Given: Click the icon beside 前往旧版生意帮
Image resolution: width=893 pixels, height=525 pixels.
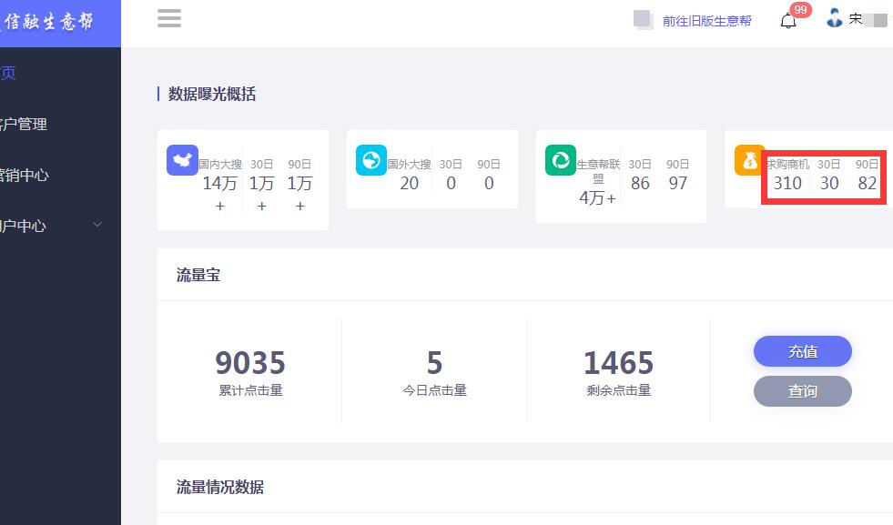Looking at the screenshot, I should click(x=644, y=20).
